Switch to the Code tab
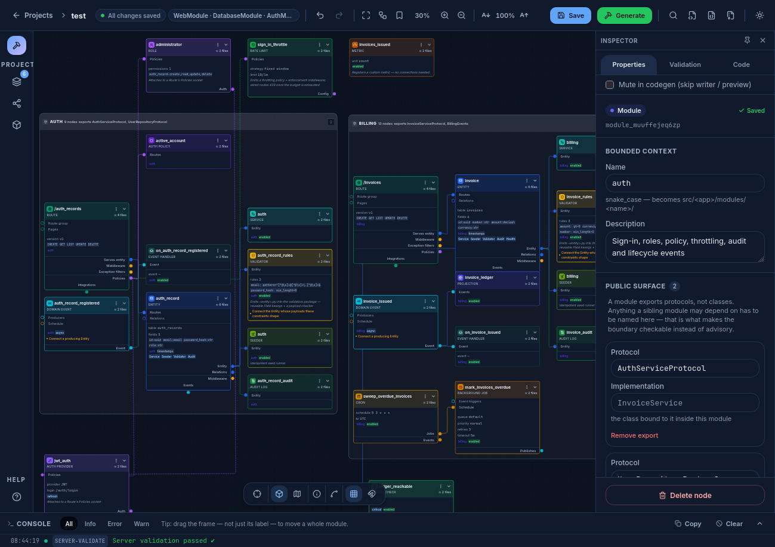Image resolution: width=775 pixels, height=547 pixels. (x=741, y=64)
